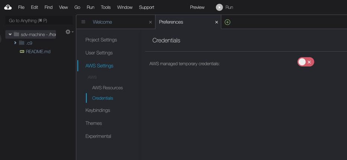Click in the Go to Anything search field
The width and height of the screenshot is (347, 160).
39,20
